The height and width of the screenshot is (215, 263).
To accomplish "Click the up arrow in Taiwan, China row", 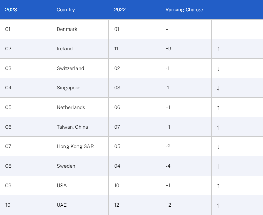I will [x=218, y=127].
